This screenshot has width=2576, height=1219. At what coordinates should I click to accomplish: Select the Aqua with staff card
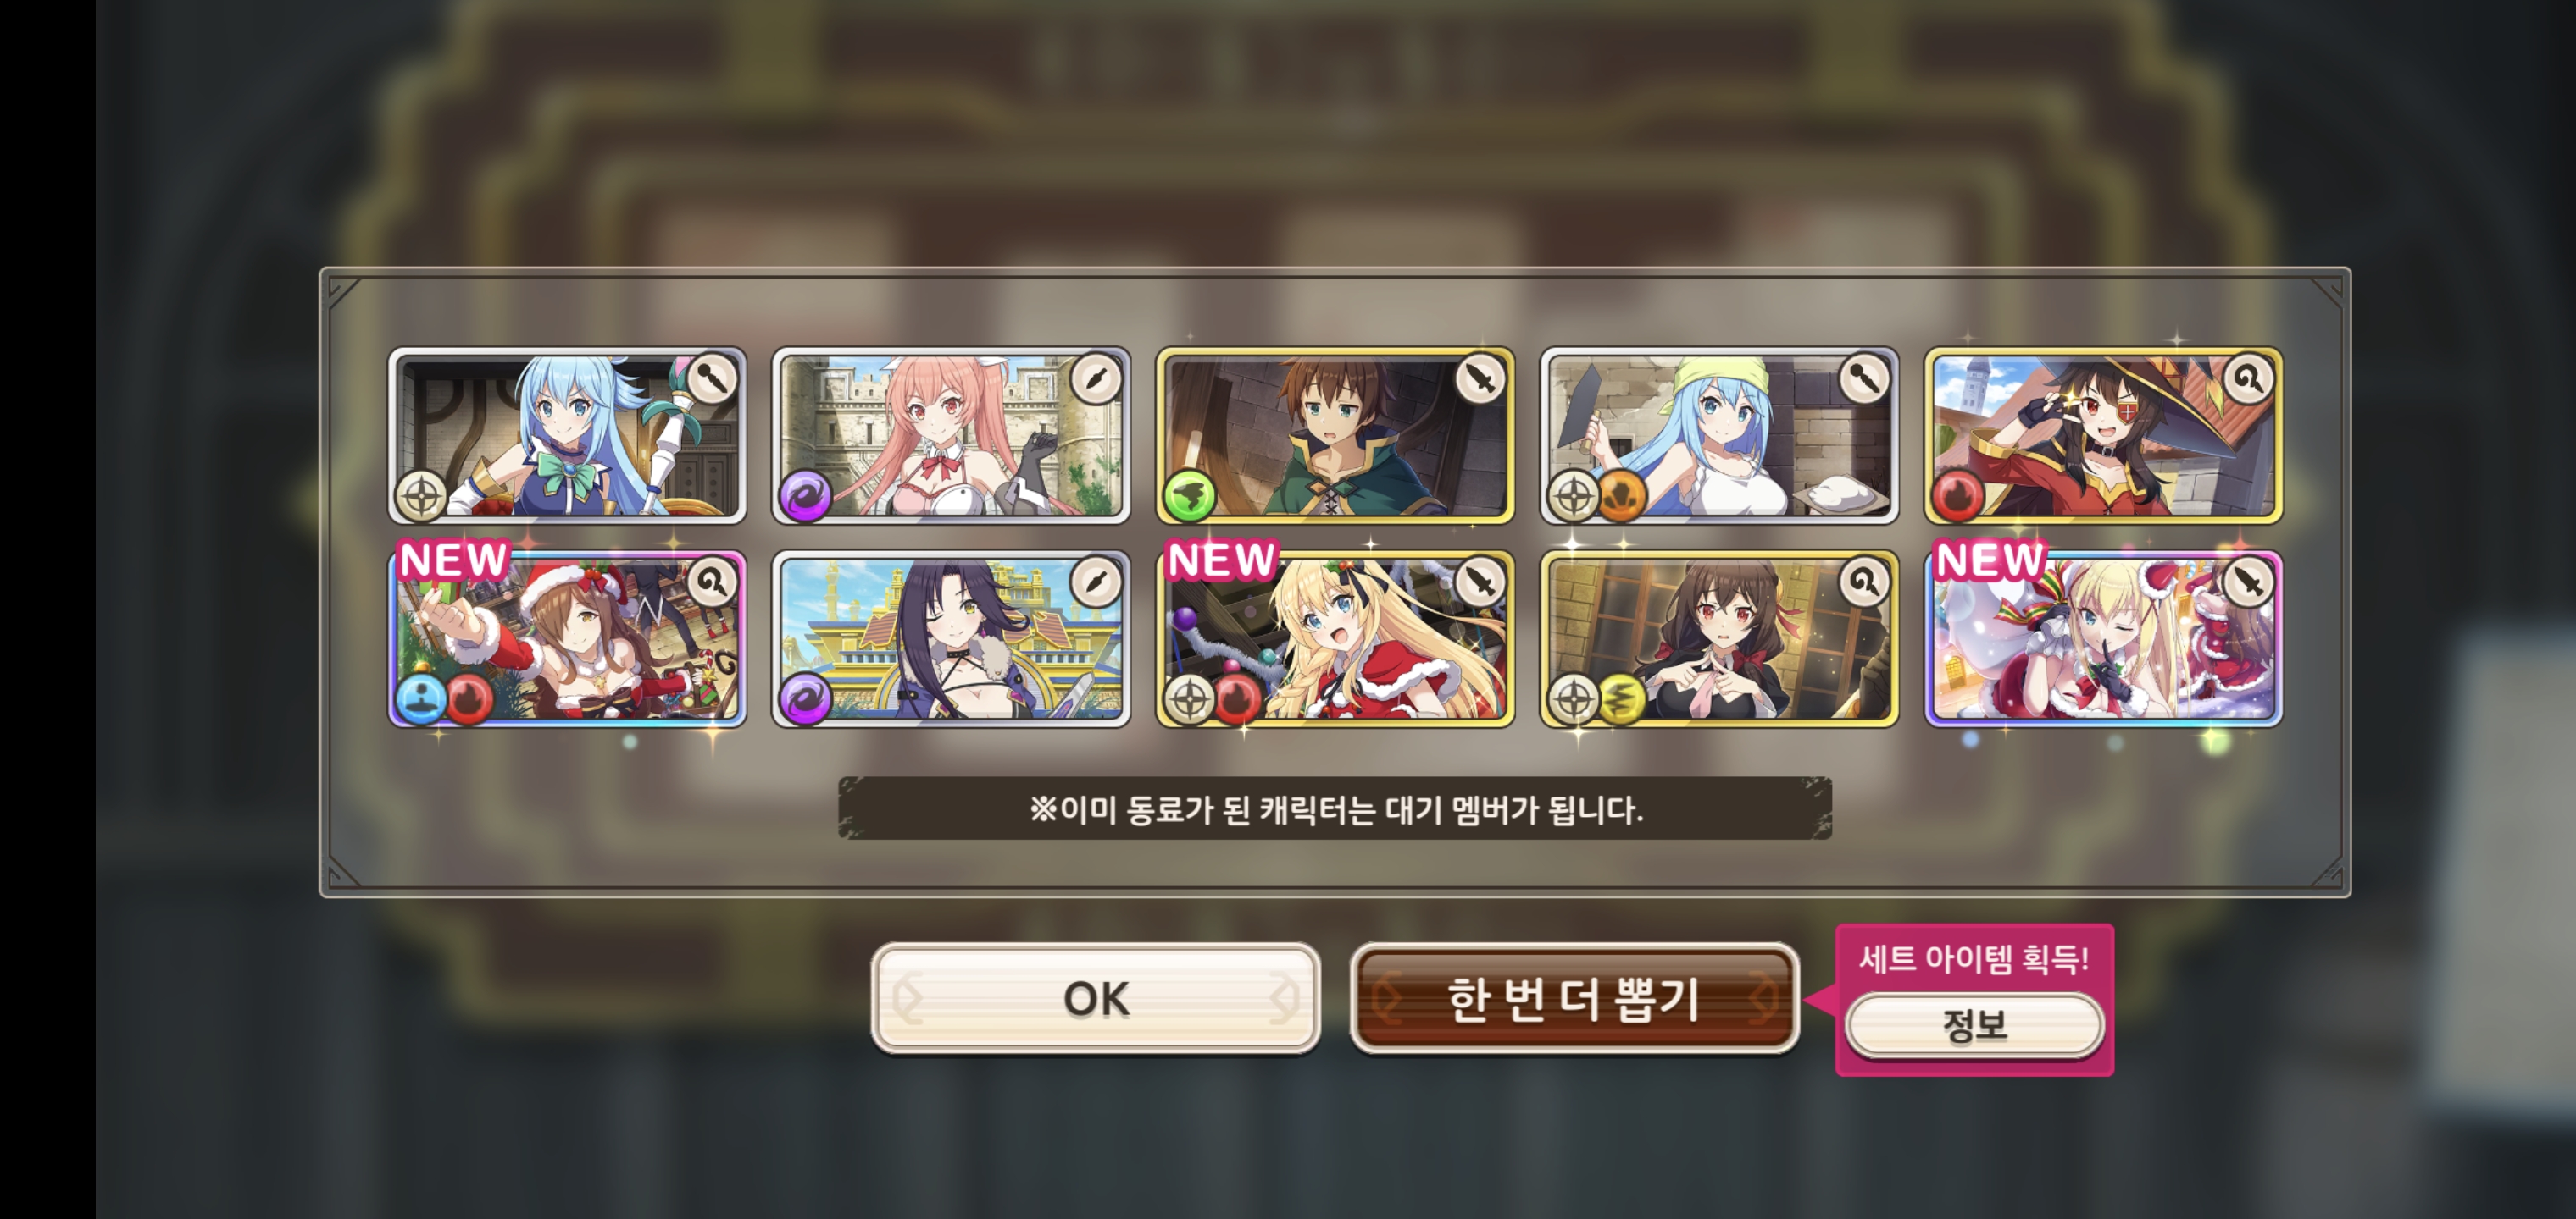[567, 436]
